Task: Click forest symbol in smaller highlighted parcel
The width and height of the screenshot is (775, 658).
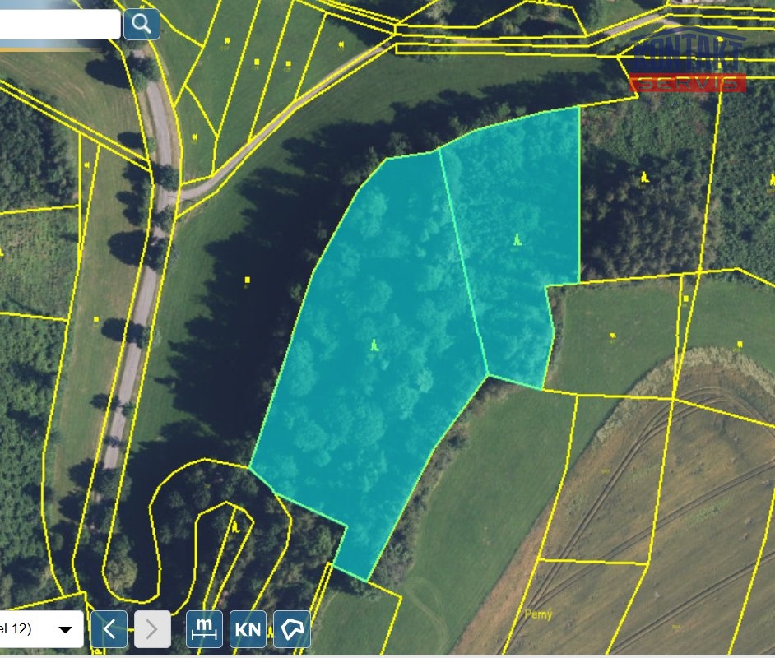Action: (517, 240)
